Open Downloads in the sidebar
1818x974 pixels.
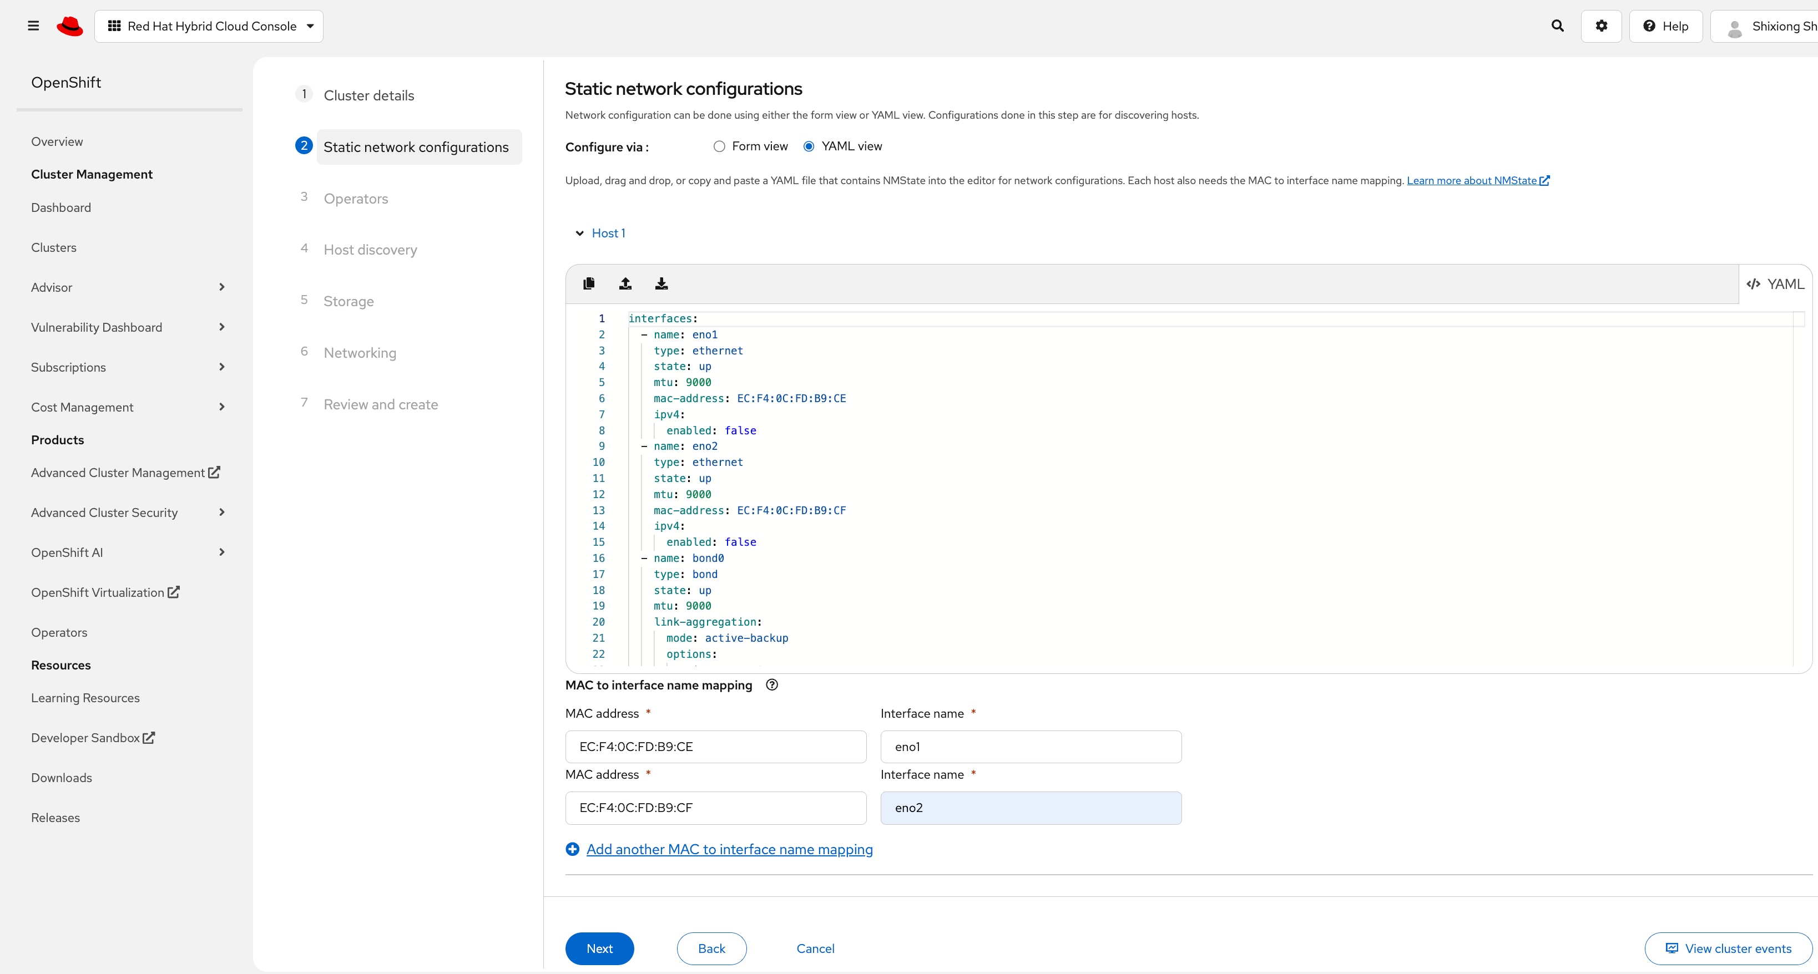(62, 778)
